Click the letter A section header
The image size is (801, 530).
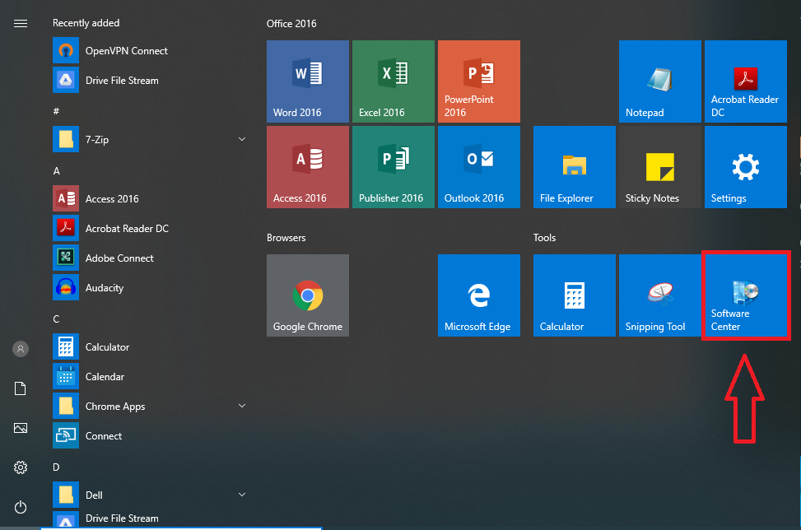coord(57,171)
